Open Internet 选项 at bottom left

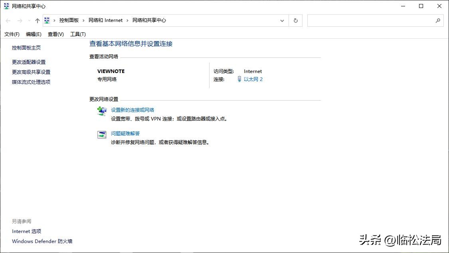tap(26, 231)
